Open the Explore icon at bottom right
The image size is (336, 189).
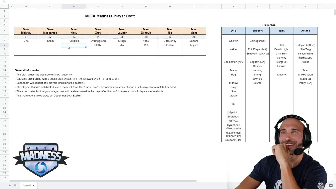click(x=331, y=185)
